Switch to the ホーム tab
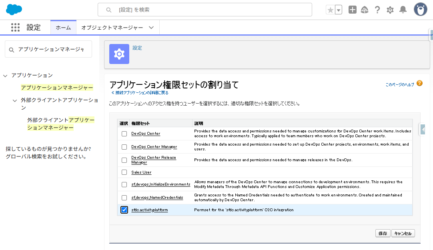The image size is (433, 250). pyautogui.click(x=63, y=28)
